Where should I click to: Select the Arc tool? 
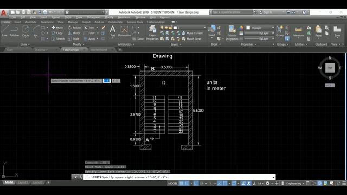(x=36, y=31)
